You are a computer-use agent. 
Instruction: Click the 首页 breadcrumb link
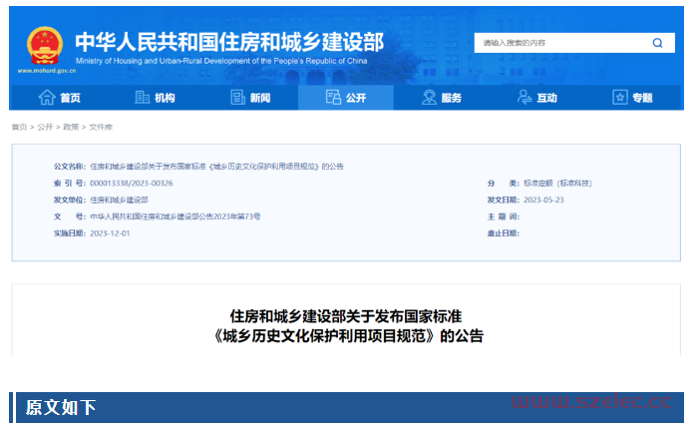tap(19, 127)
